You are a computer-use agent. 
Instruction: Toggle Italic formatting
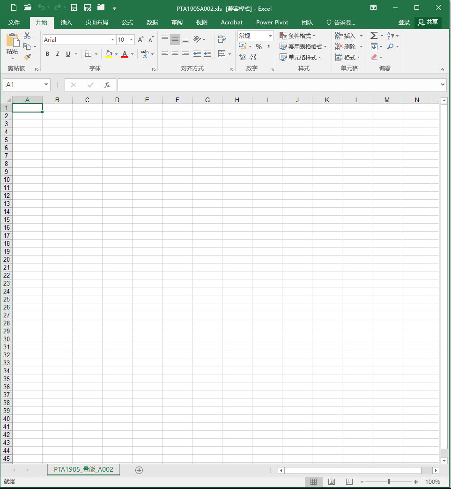(x=58, y=54)
